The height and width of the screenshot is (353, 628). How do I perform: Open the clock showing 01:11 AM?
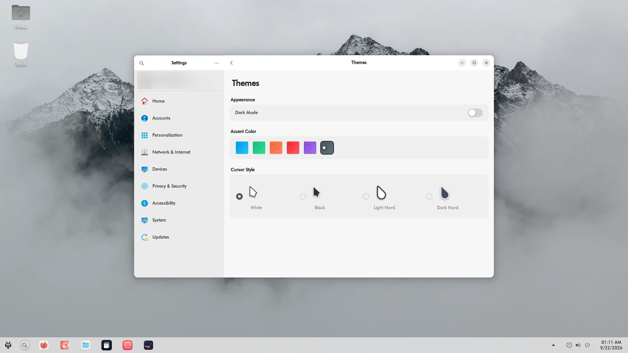click(x=611, y=345)
